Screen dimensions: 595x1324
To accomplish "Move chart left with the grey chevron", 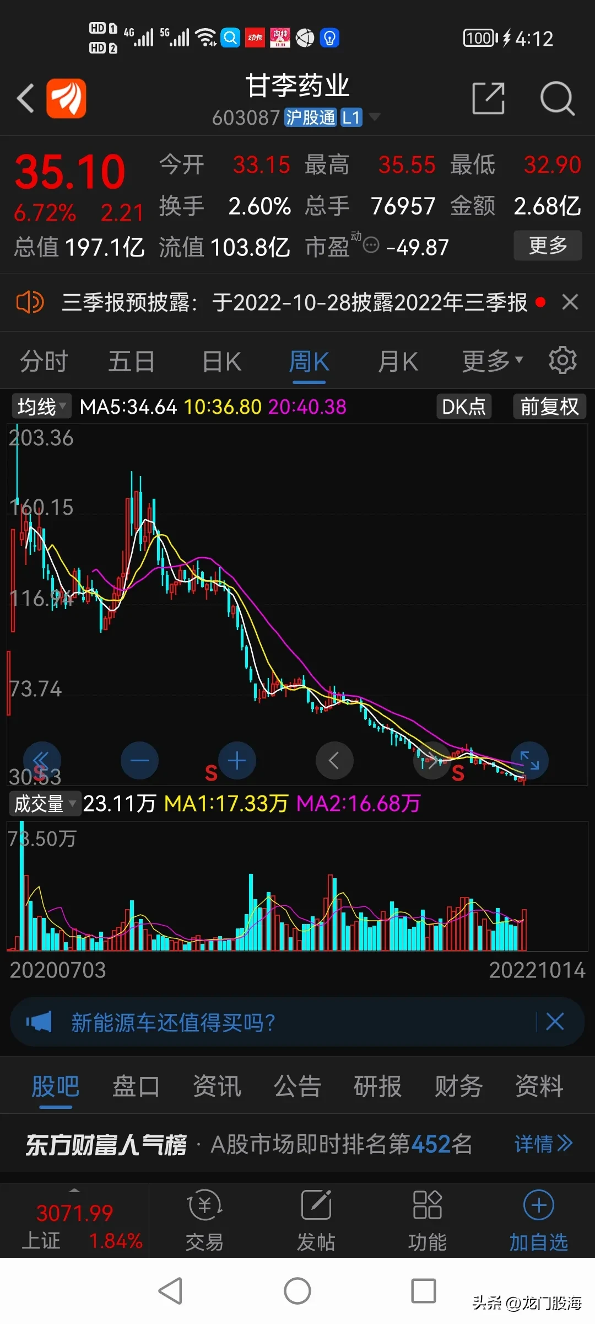I will [x=334, y=761].
